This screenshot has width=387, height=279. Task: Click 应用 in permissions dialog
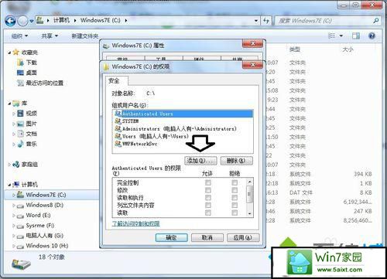(243, 237)
